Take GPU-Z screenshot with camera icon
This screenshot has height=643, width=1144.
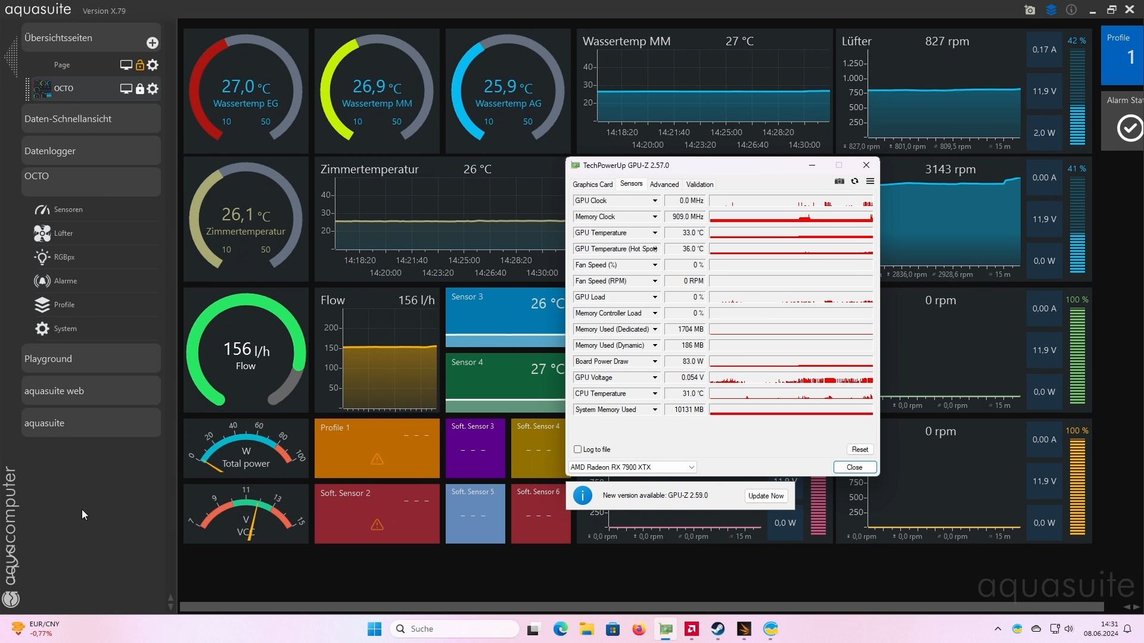click(x=839, y=181)
